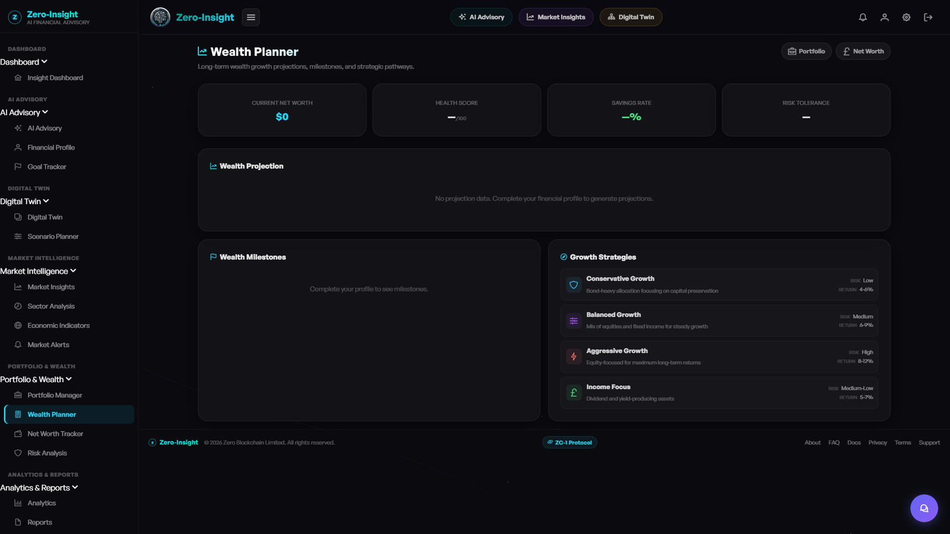Open the ZC-1 Protocol footer badge
This screenshot has width=950, height=534.
pyautogui.click(x=569, y=443)
